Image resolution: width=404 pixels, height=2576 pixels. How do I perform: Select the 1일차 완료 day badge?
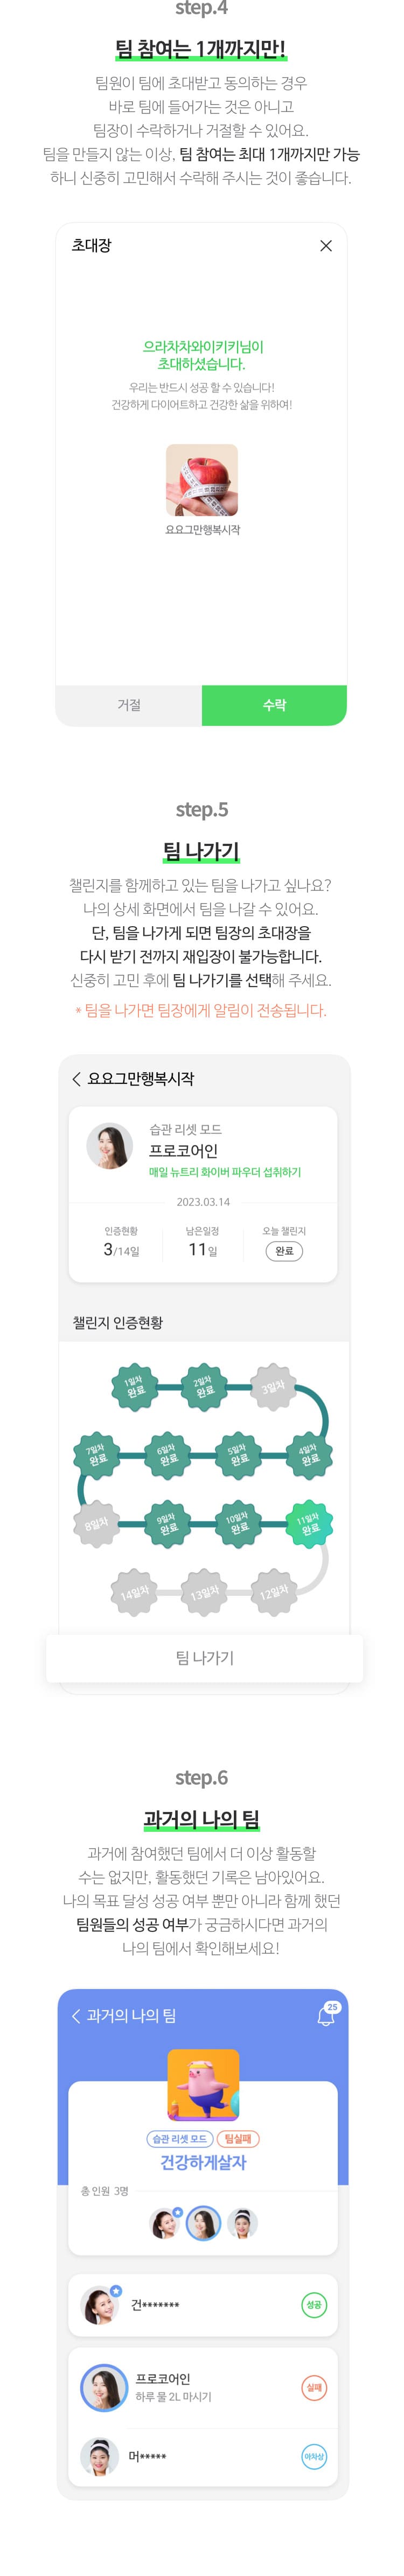click(134, 1387)
